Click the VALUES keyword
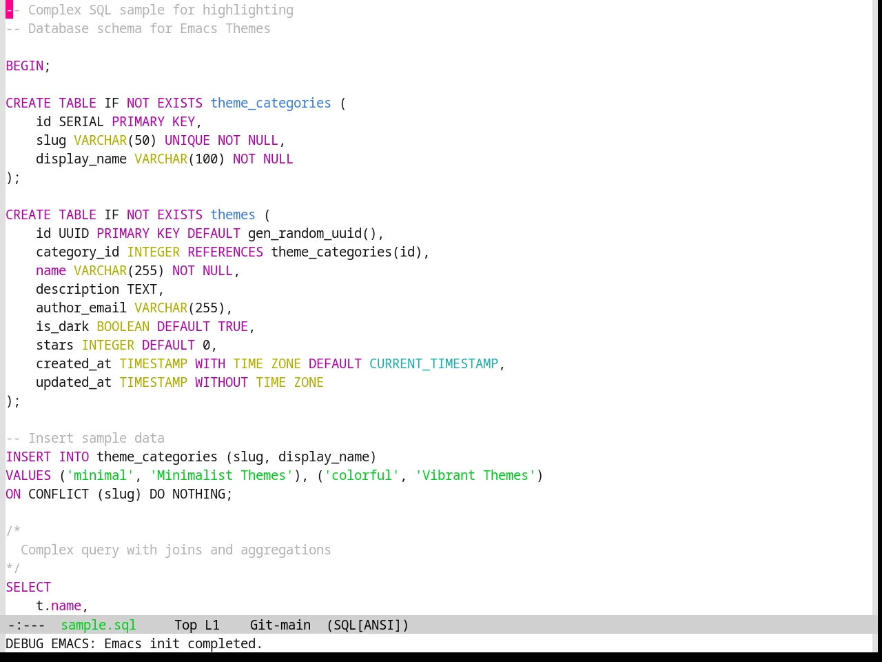This screenshot has width=882, height=662. click(x=28, y=475)
